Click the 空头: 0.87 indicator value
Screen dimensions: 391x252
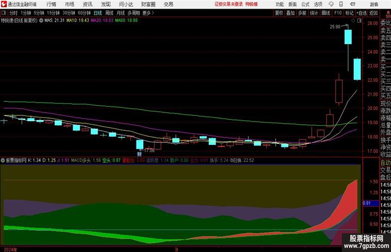[112, 160]
